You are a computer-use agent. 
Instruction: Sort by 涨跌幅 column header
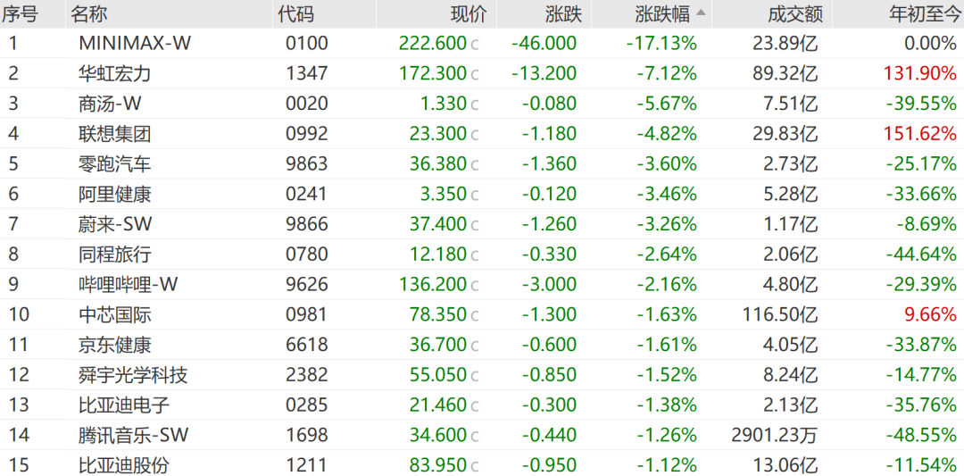[x=662, y=14]
